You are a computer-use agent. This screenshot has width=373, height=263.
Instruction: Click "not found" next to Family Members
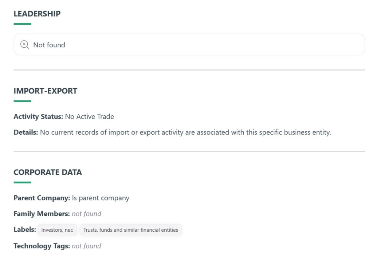[x=86, y=214]
